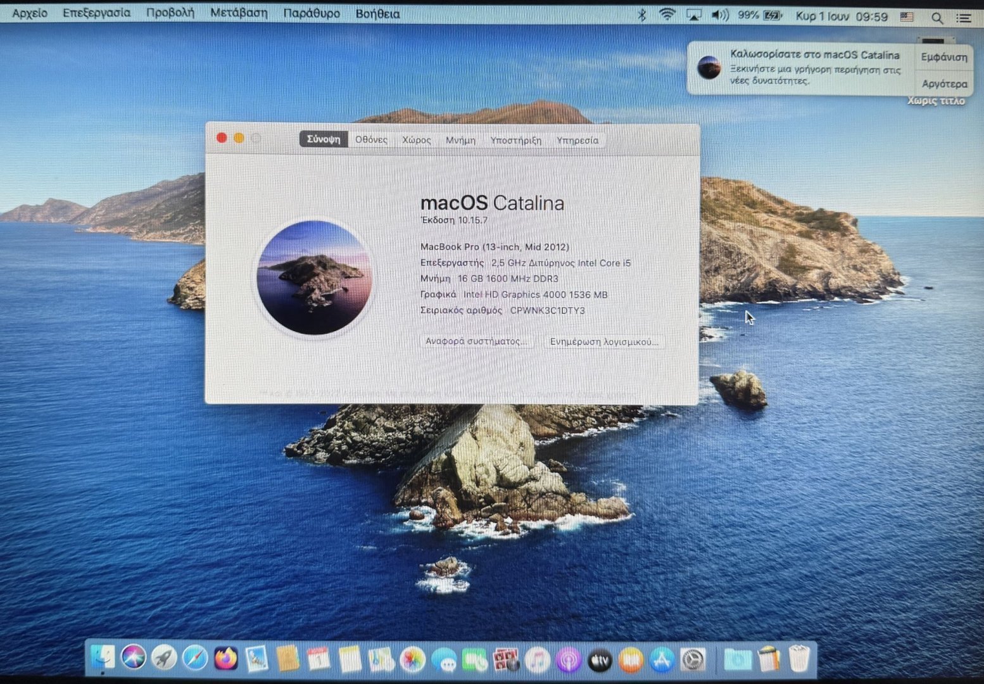This screenshot has width=984, height=684.
Task: Click Εμφάνιση on the Catalina notification
Action: [943, 57]
